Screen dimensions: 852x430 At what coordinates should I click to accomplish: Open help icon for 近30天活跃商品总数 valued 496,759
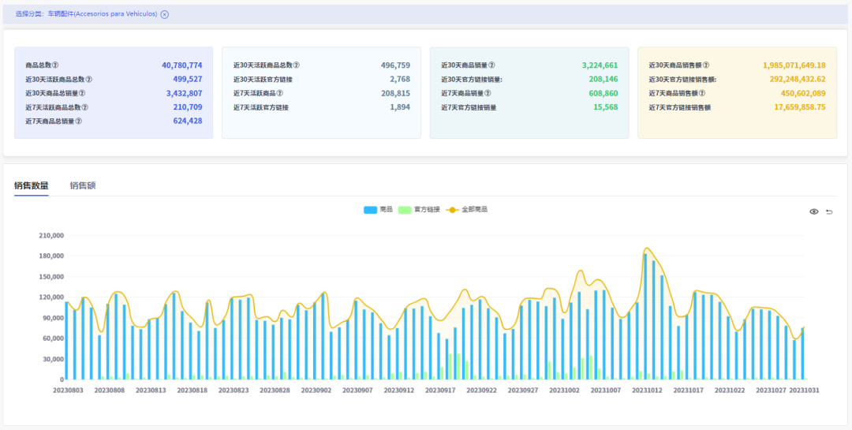[297, 65]
